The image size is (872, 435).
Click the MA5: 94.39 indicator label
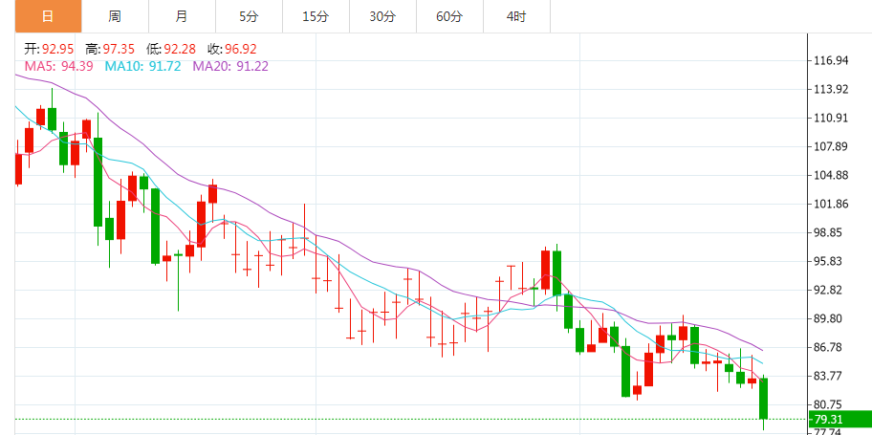pos(58,66)
